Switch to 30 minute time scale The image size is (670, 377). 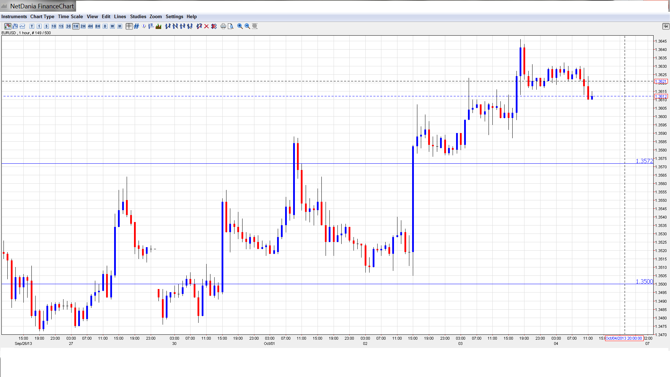click(x=68, y=26)
